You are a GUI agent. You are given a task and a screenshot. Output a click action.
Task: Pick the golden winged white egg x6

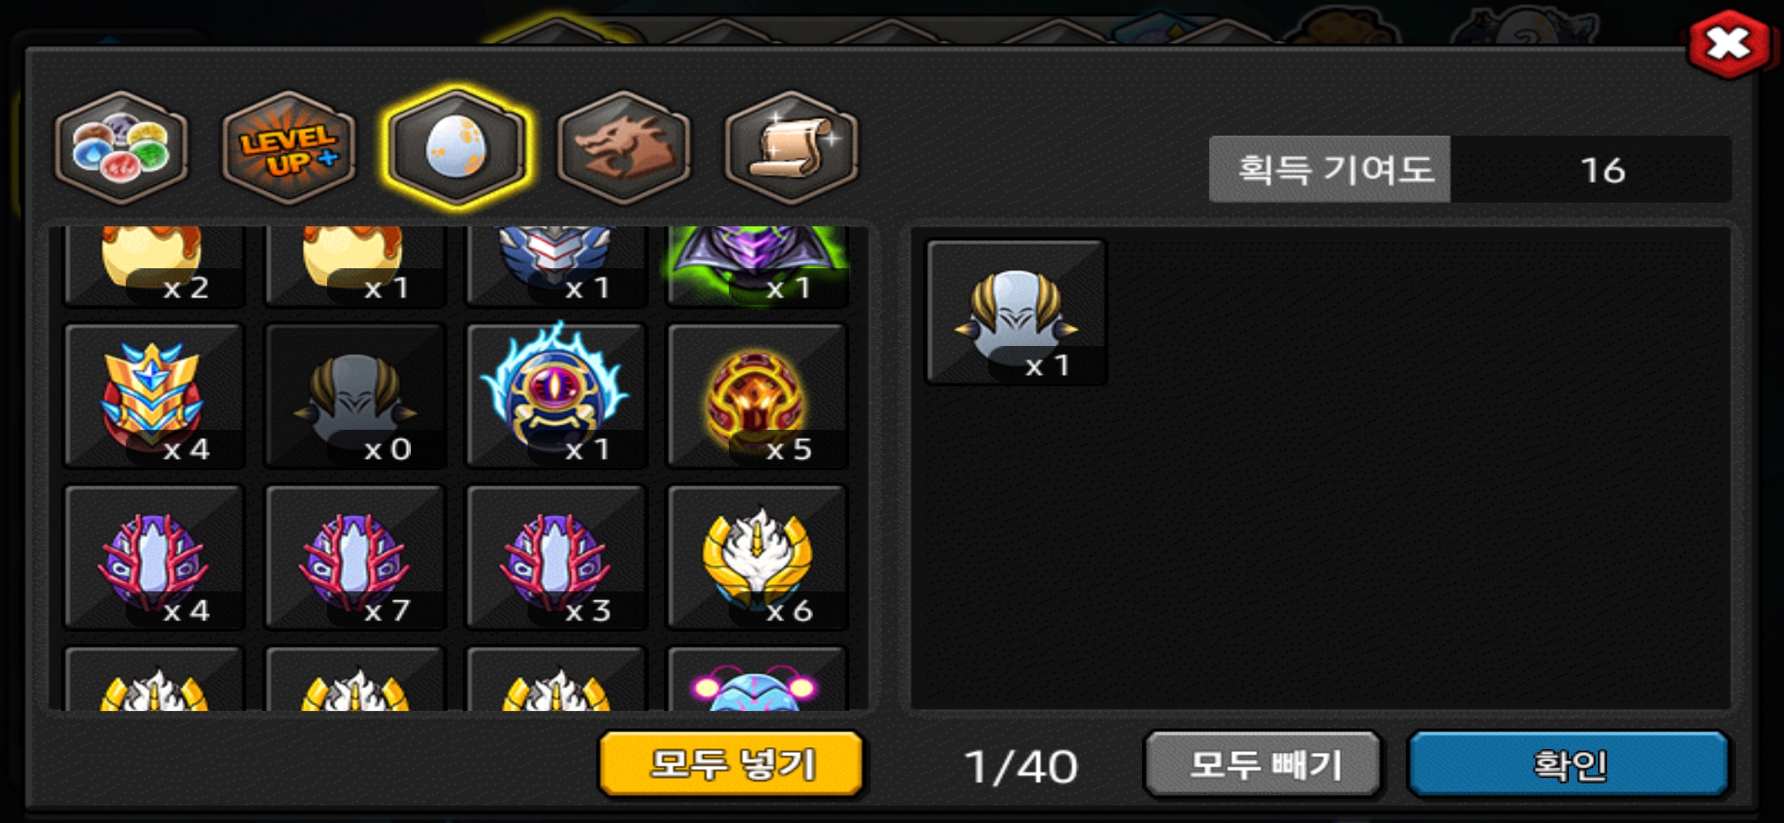coord(758,557)
